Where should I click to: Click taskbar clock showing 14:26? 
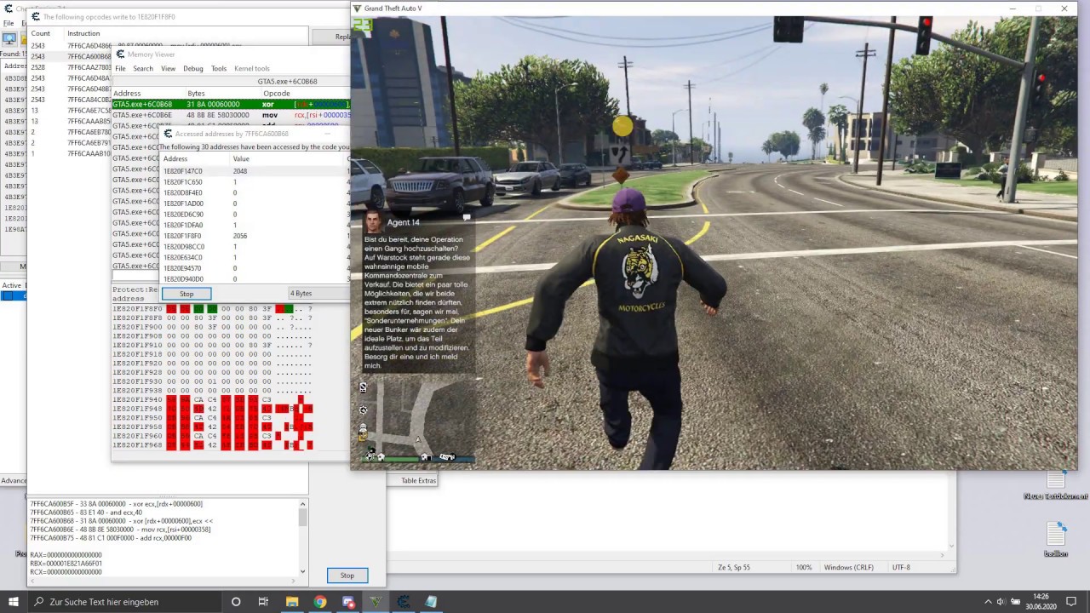[1041, 601]
